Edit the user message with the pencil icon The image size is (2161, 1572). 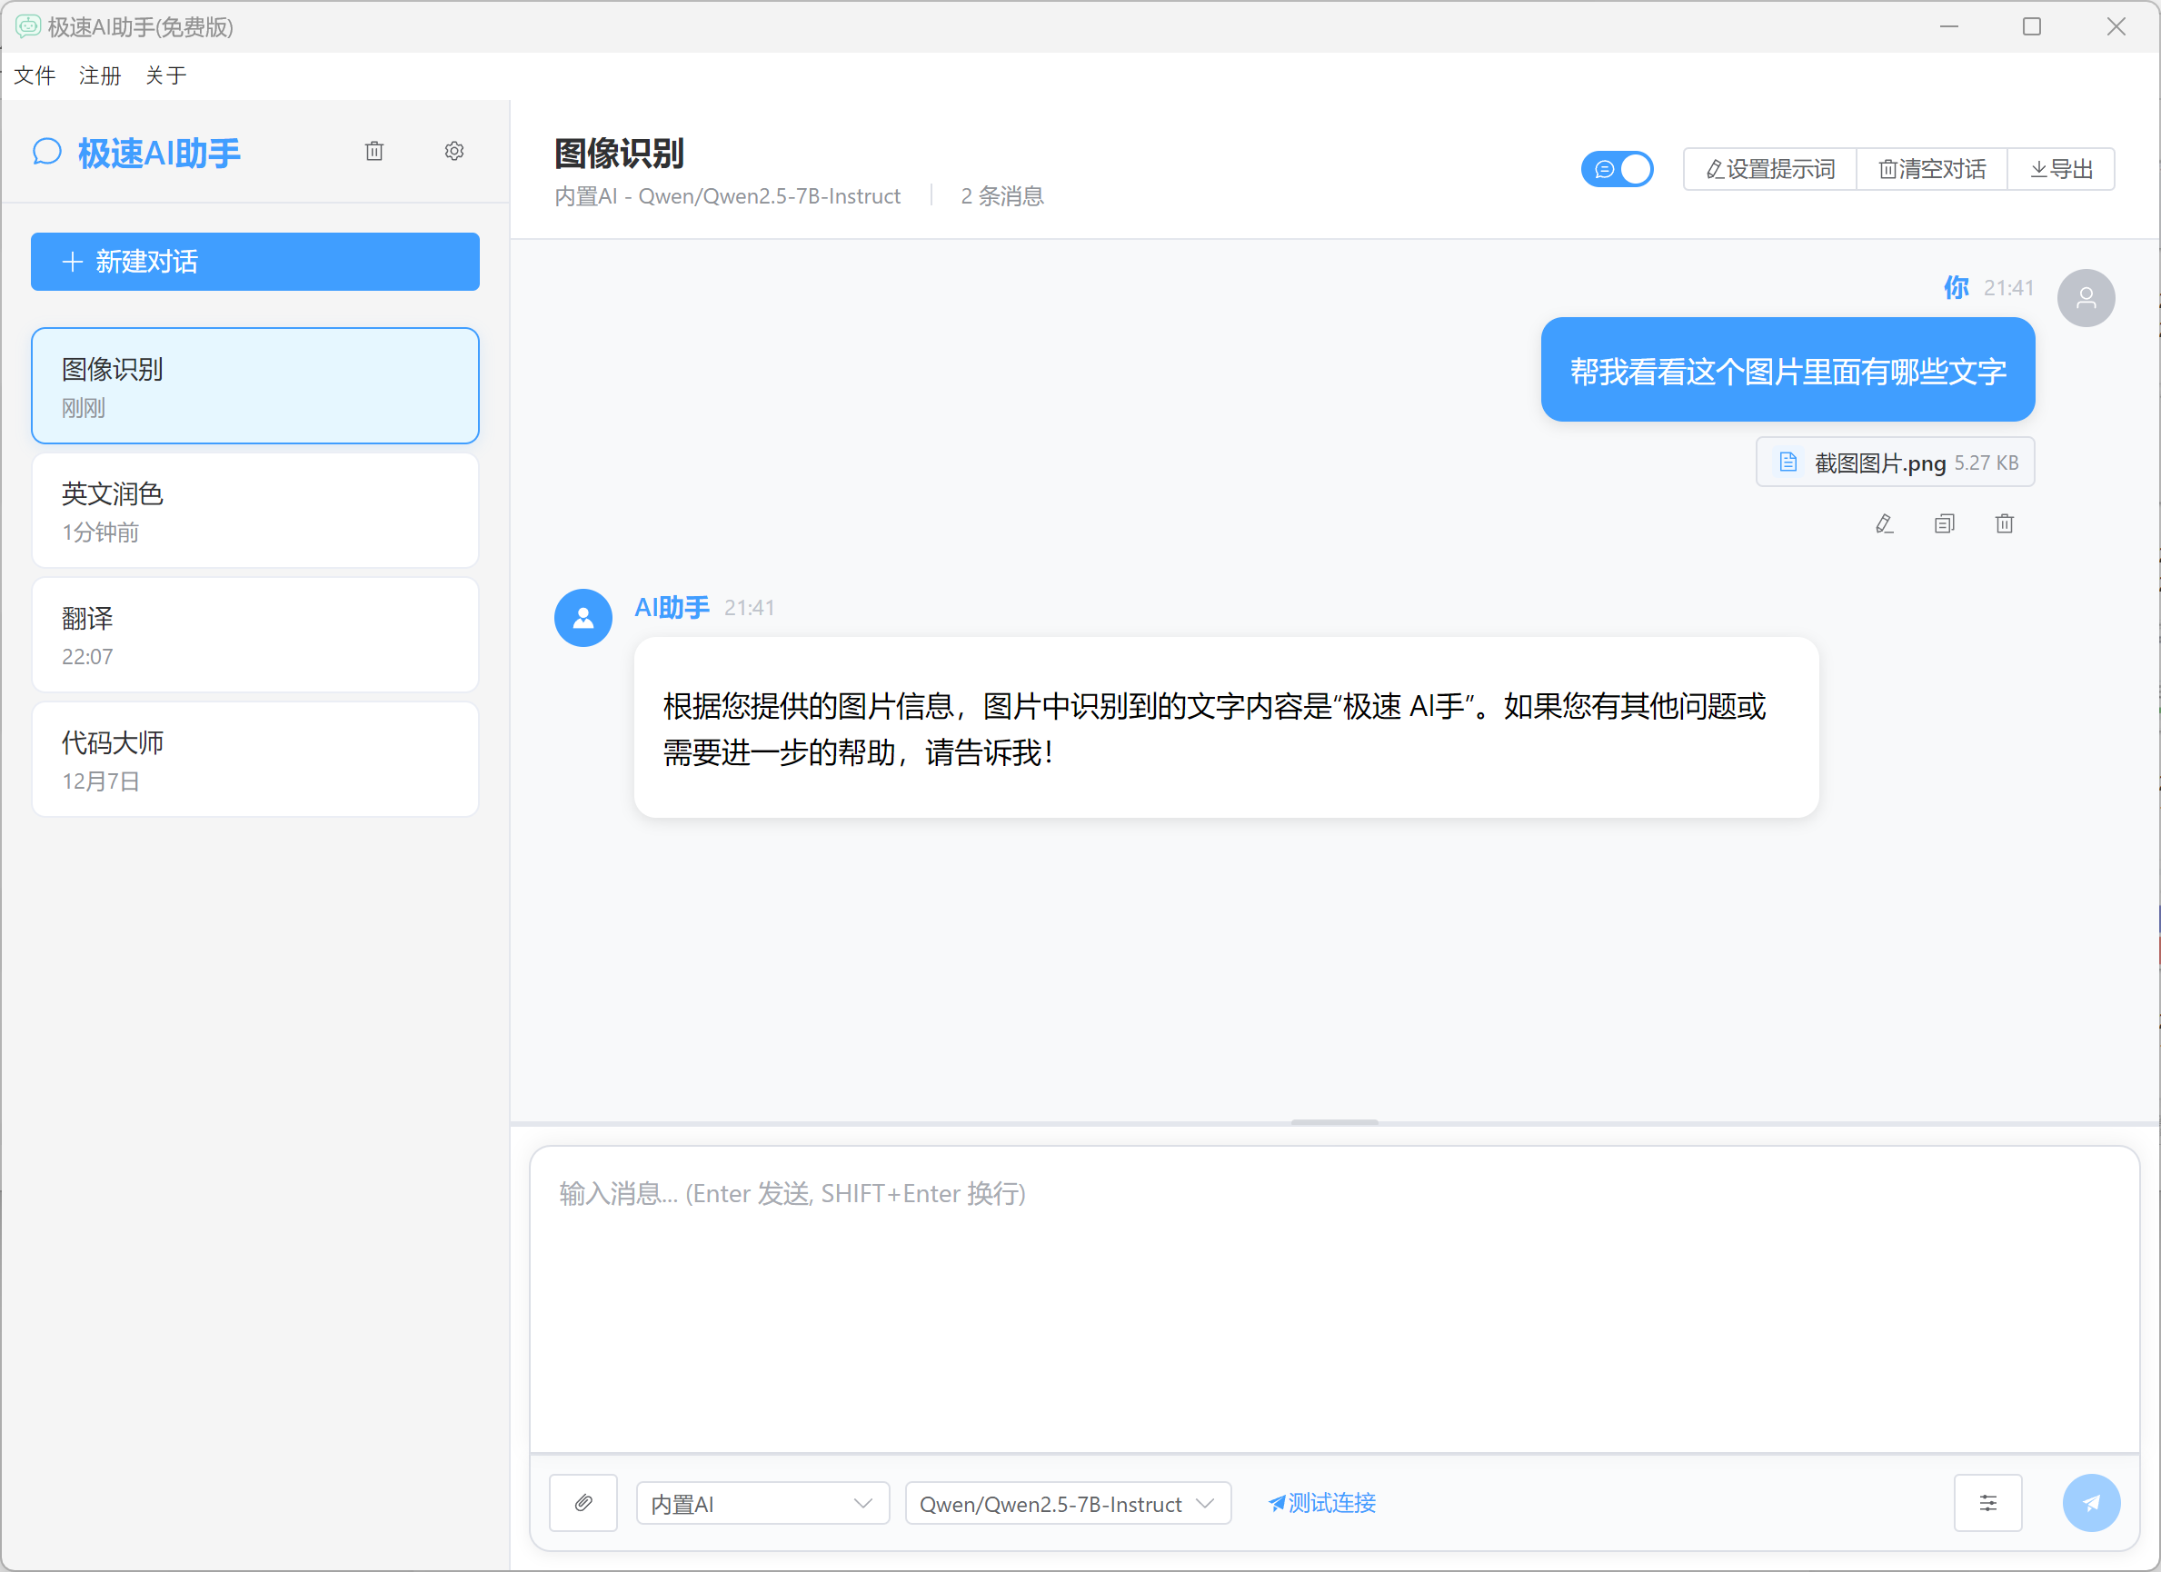point(1884,524)
